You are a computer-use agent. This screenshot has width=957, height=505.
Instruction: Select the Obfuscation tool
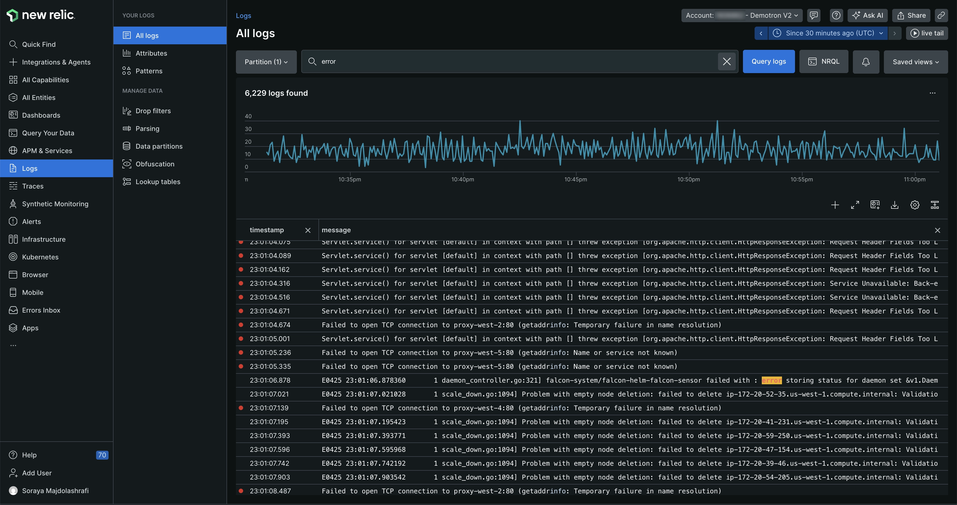coord(155,164)
